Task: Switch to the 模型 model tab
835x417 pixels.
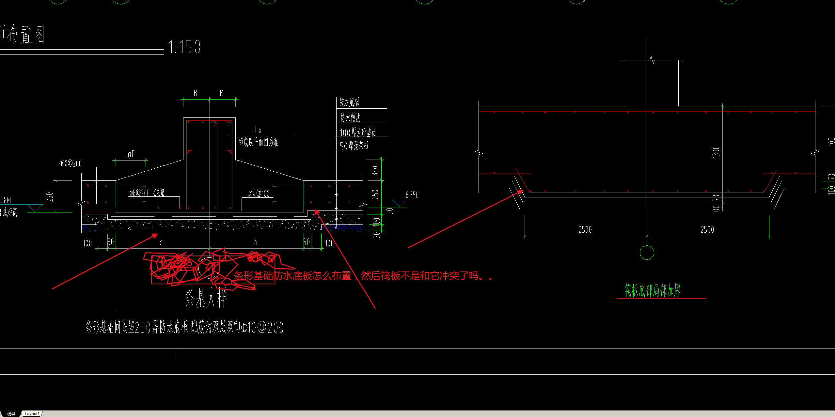Action: click(x=11, y=413)
